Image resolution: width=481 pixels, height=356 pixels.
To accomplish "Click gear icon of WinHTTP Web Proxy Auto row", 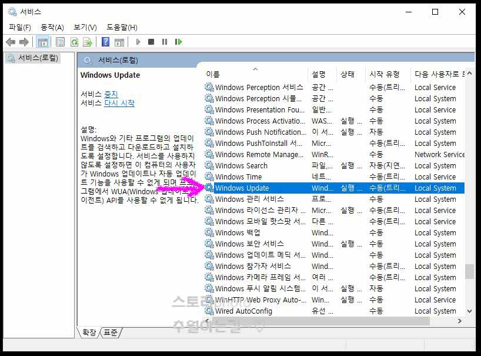I will click(x=209, y=300).
